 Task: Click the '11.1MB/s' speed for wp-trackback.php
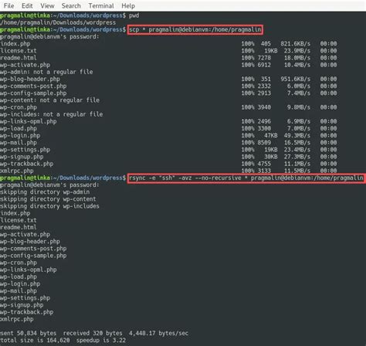(297, 164)
